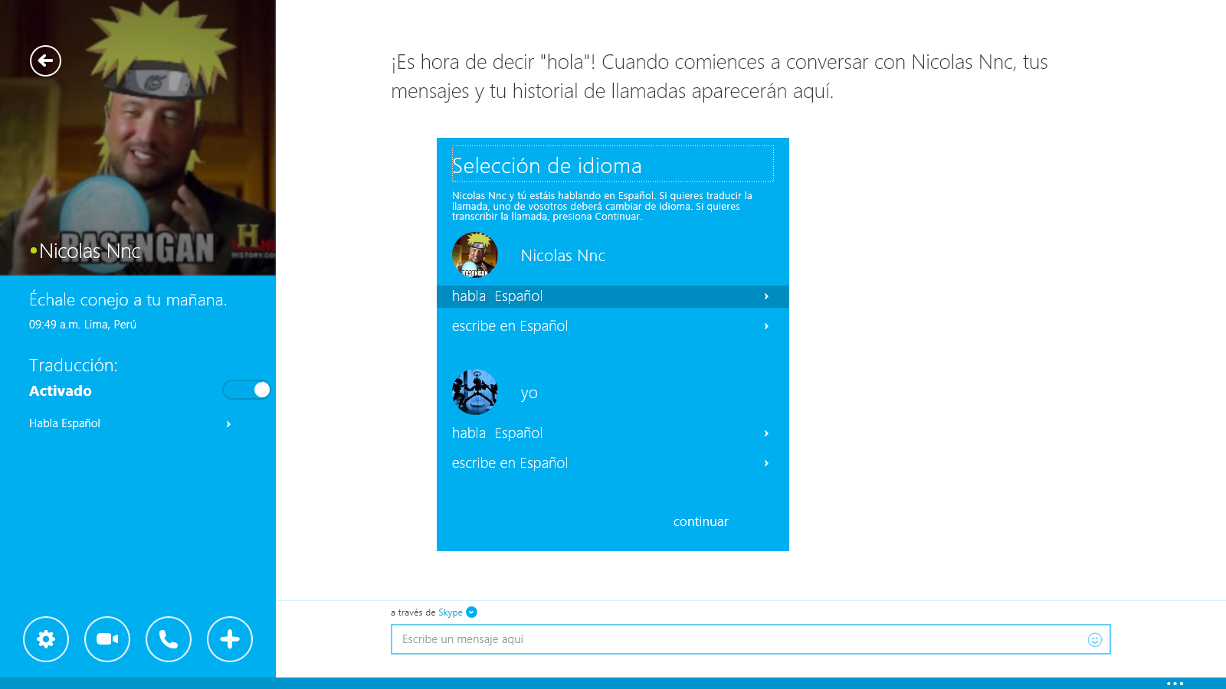Viewport: 1226px width, 689px height.
Task: Click mood text 'Échale conejo a tu mañana.'
Action: click(128, 299)
